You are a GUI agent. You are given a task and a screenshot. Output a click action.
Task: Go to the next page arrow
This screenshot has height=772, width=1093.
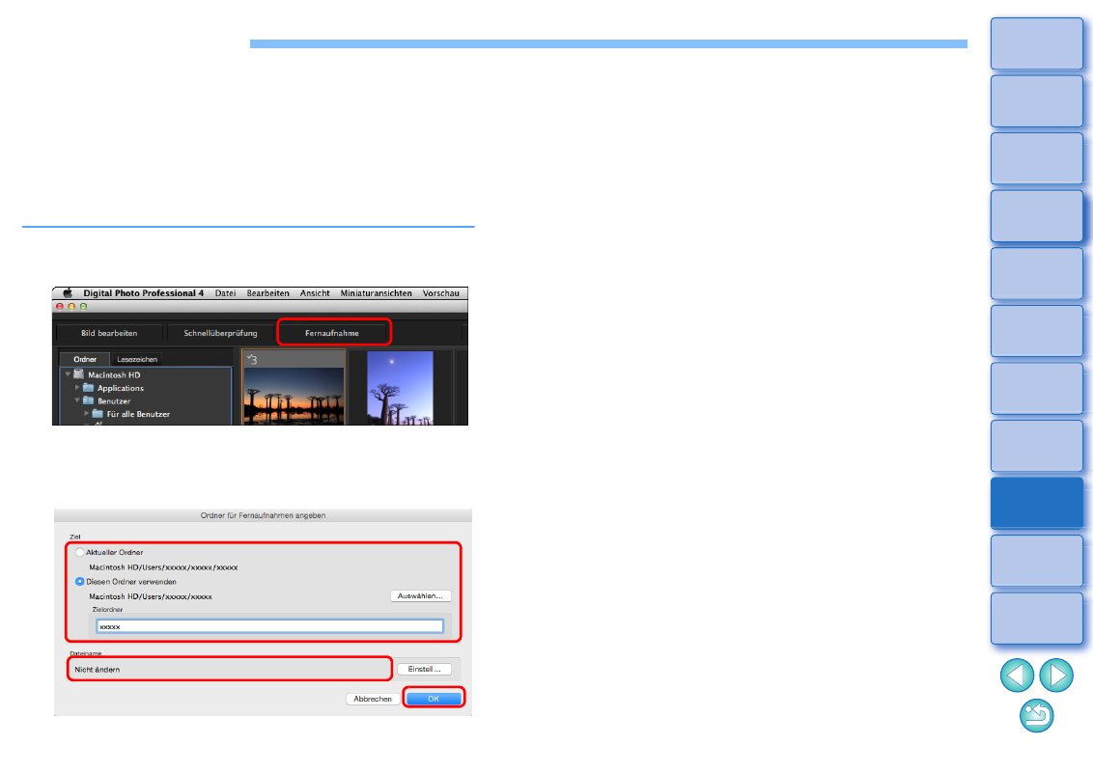[x=1056, y=675]
